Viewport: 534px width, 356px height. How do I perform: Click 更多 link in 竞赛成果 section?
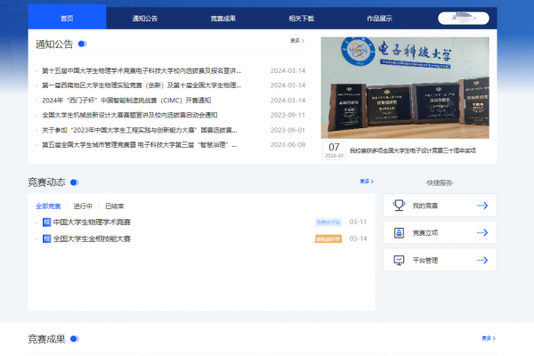click(489, 338)
